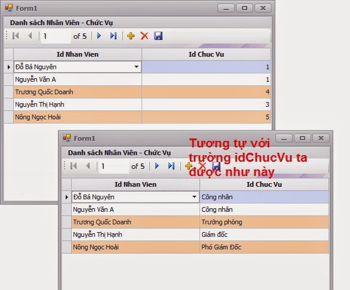This screenshot has width=350, height=290.
Task: Close the back Form1 window
Action: click(263, 8)
